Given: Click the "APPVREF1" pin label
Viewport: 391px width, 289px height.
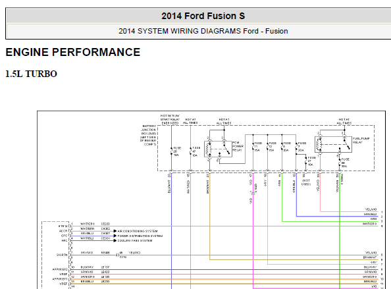Looking at the screenshot, I should coord(60,279).
